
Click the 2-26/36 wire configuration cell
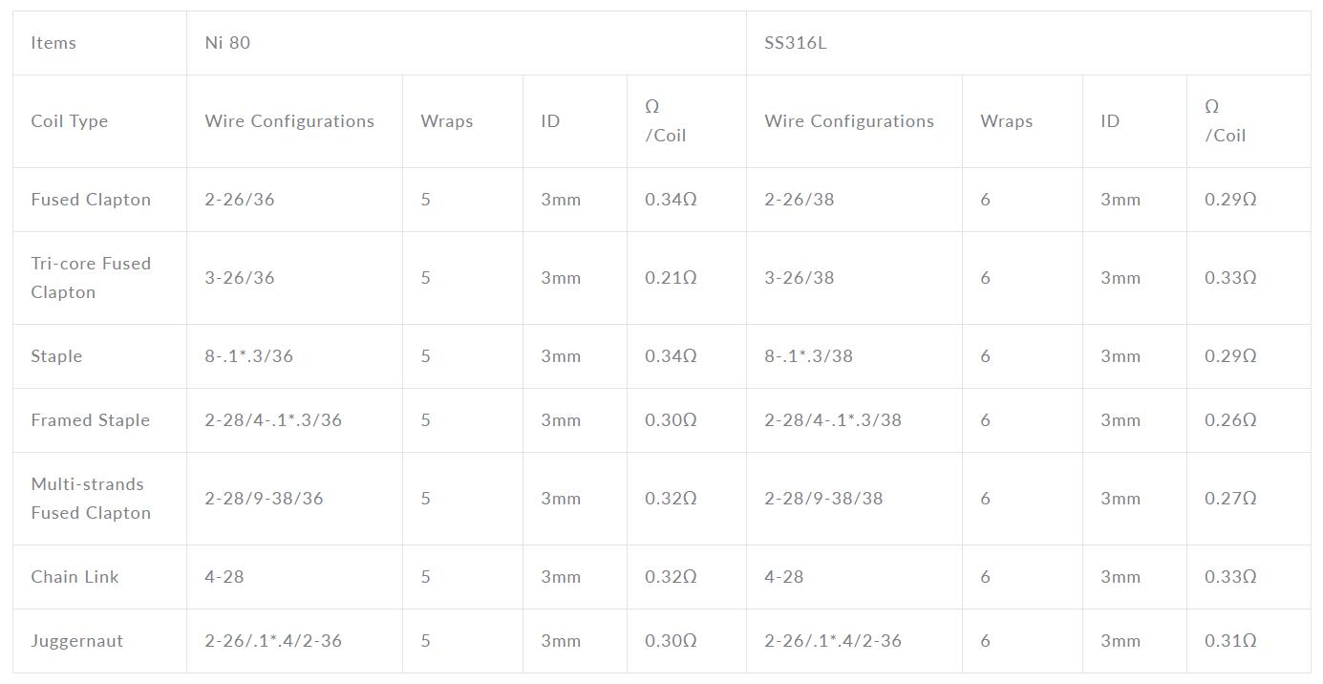point(294,200)
